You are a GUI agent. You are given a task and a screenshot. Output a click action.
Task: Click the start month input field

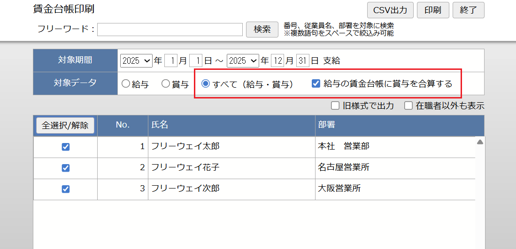(171, 60)
